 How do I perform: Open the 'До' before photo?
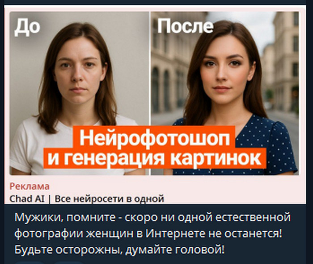click(79, 93)
